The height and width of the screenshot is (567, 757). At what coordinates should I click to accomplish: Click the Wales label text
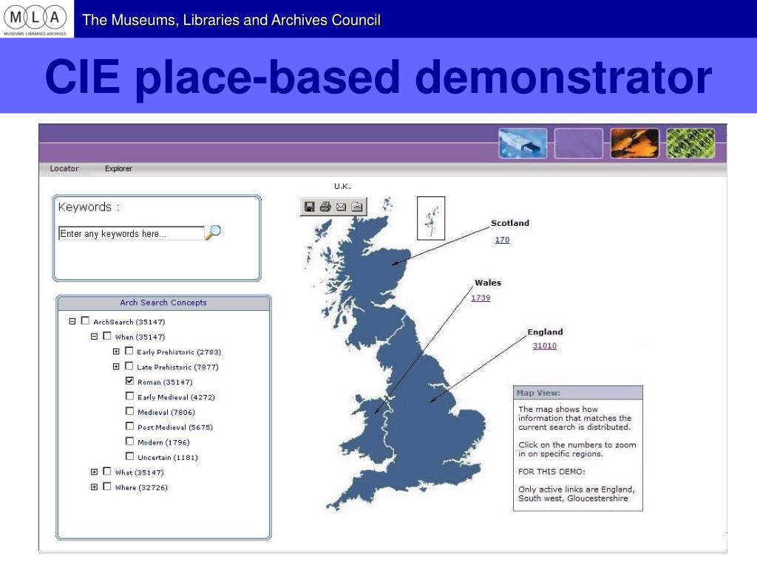click(x=488, y=283)
